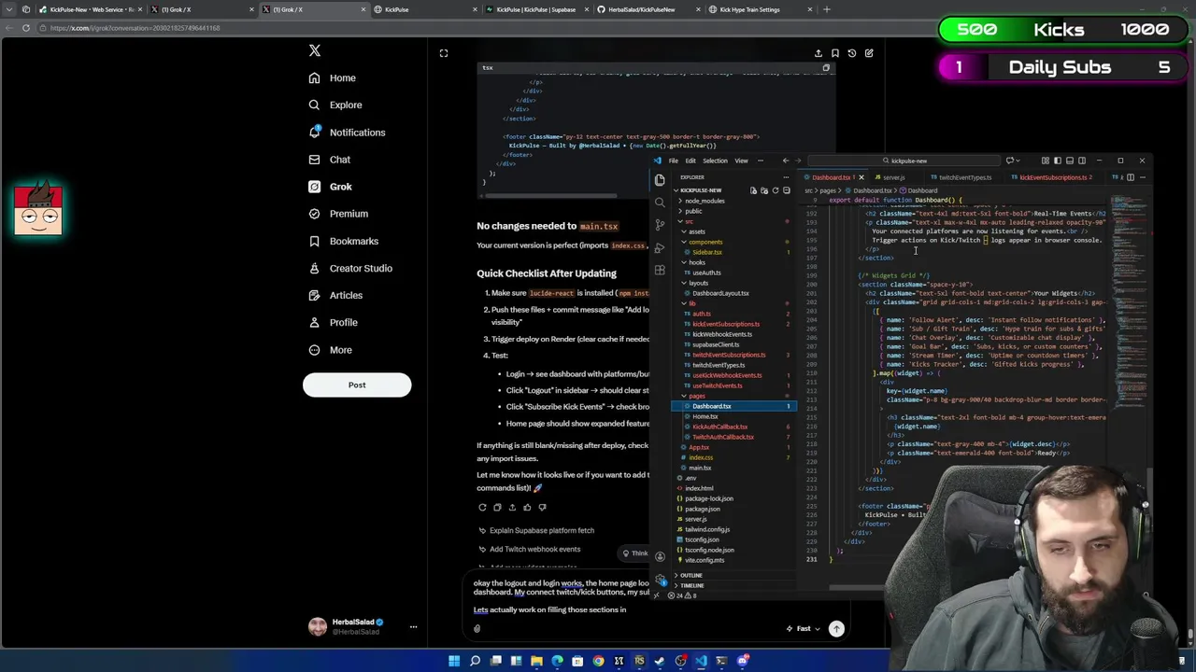Copy the tsx code block
The width and height of the screenshot is (1196, 672).
(x=826, y=67)
